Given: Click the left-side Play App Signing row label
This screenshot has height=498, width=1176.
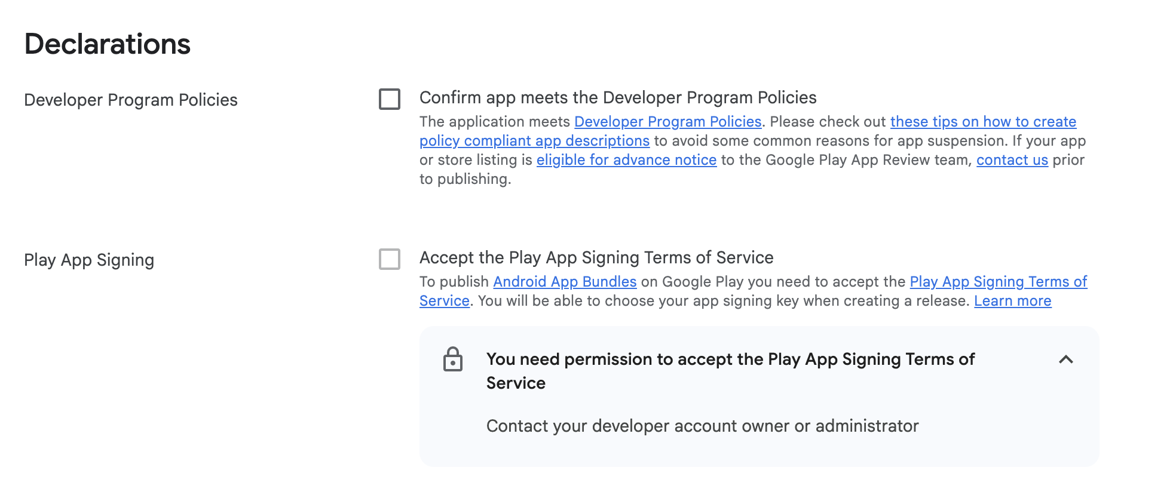Looking at the screenshot, I should (x=89, y=260).
